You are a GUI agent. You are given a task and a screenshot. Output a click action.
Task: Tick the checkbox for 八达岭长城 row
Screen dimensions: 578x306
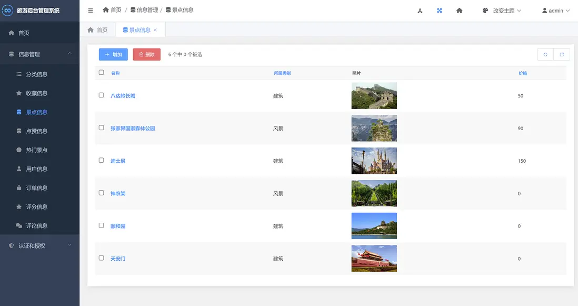click(102, 95)
